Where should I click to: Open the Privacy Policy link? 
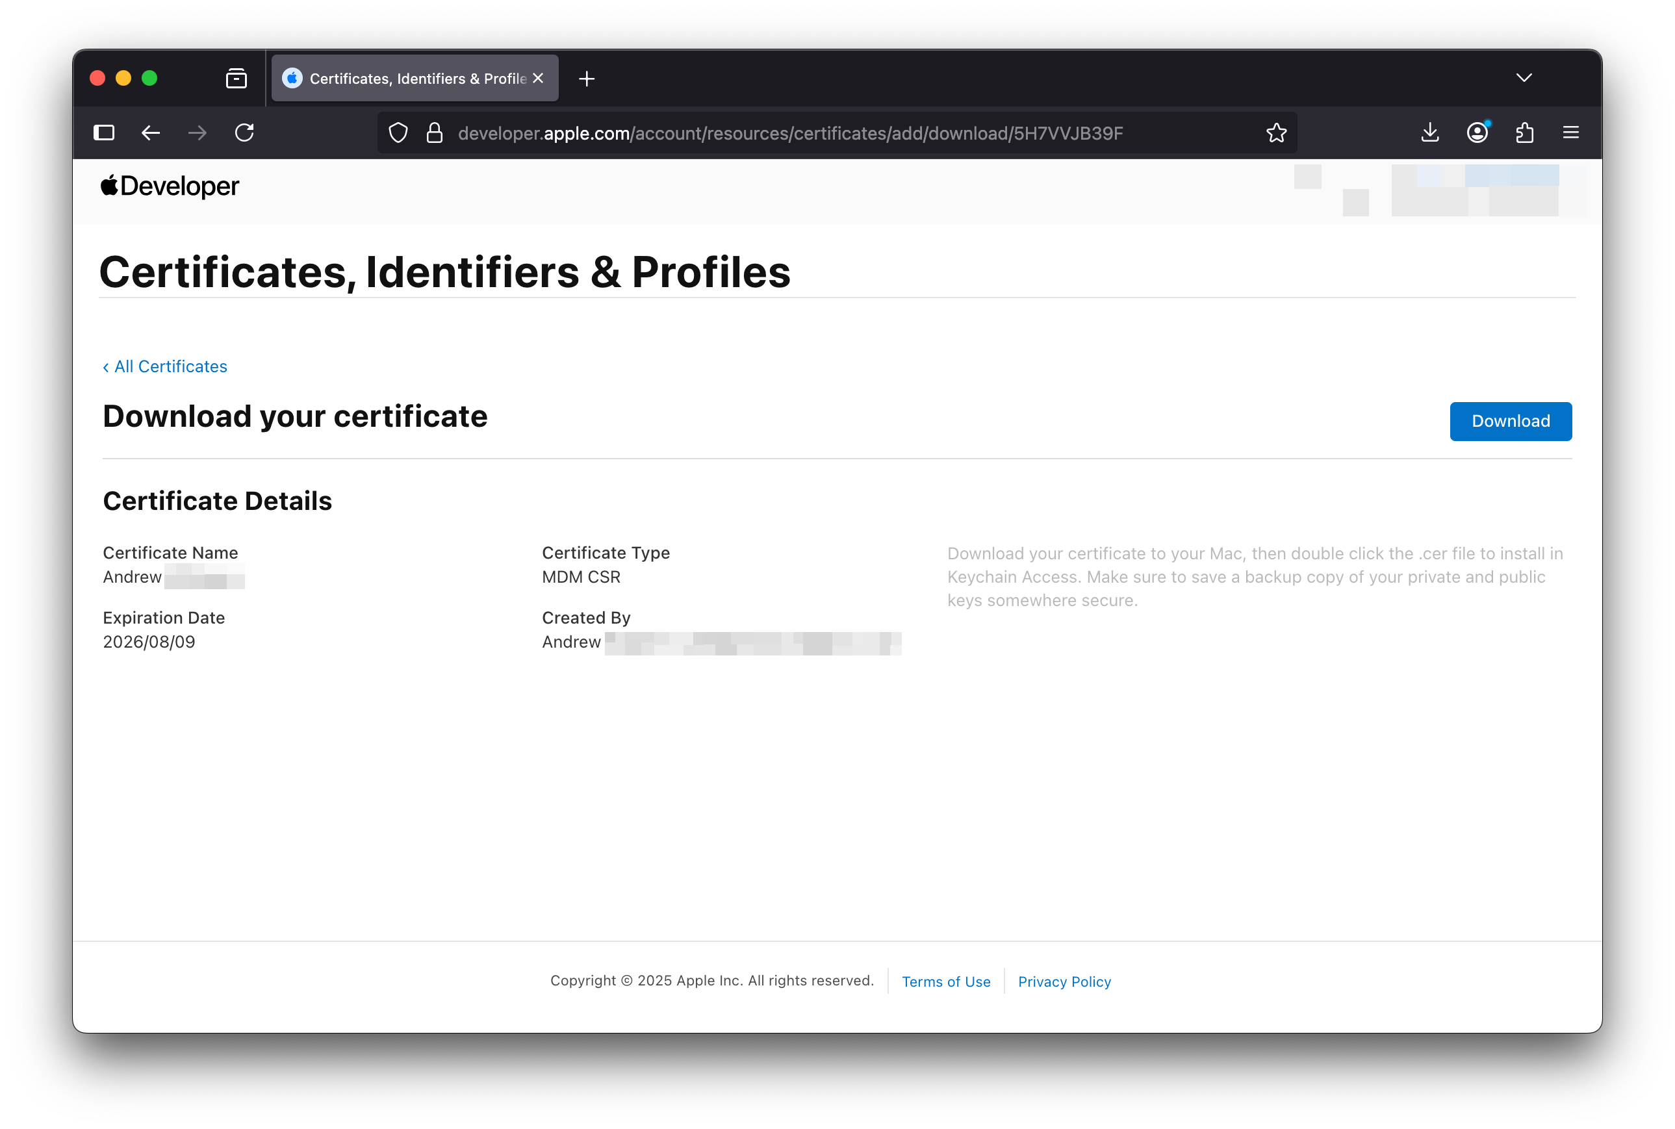click(x=1064, y=982)
